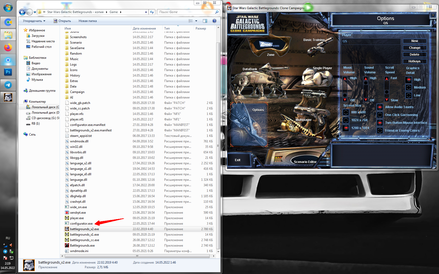Open Telegram from the taskbar

coord(8,85)
